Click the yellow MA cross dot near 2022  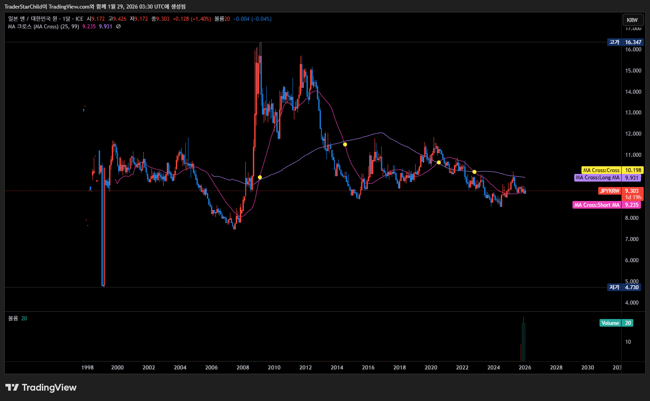click(474, 172)
